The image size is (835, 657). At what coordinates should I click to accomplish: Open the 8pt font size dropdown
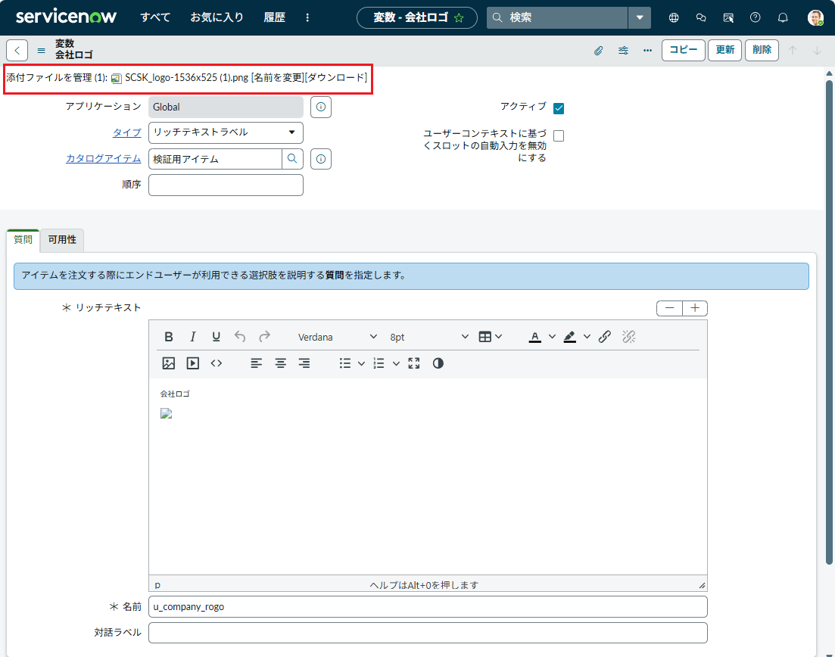[429, 337]
